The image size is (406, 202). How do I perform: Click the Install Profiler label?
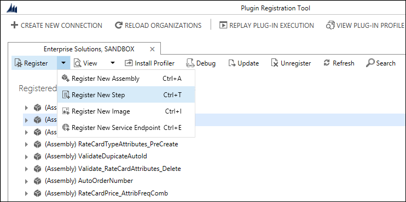(x=155, y=63)
